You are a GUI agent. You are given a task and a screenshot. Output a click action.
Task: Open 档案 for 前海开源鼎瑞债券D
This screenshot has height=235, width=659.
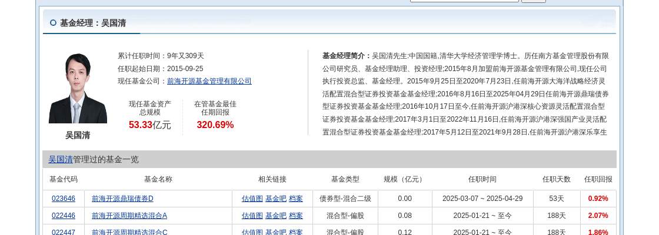click(x=296, y=199)
